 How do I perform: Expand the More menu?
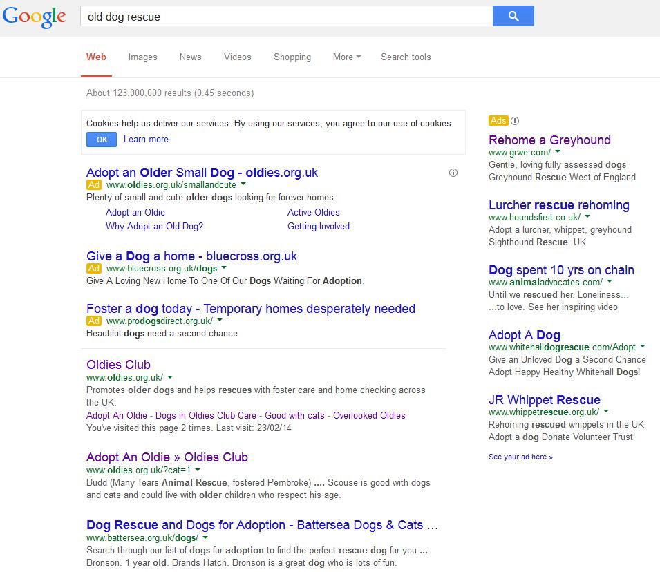coord(347,57)
